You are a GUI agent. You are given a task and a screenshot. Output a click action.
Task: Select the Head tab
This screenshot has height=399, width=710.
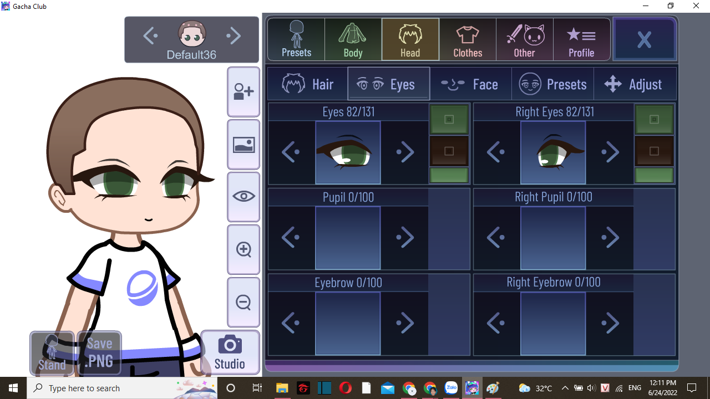(x=410, y=39)
